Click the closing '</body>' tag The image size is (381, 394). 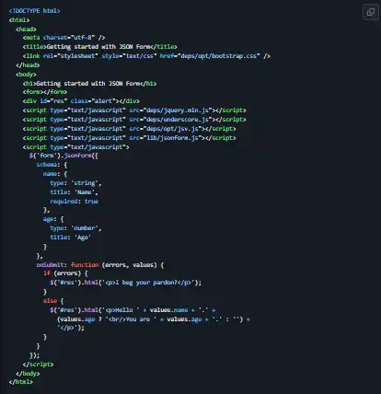pos(28,374)
